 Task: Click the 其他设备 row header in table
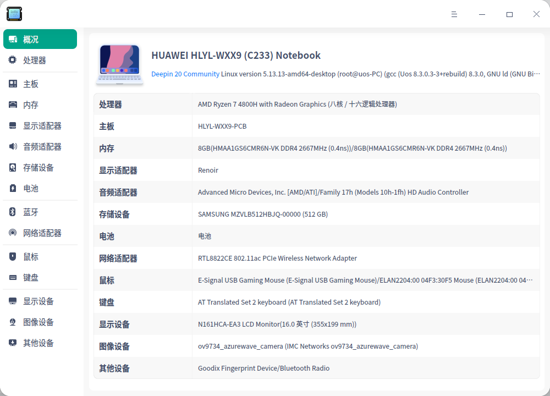coord(114,369)
